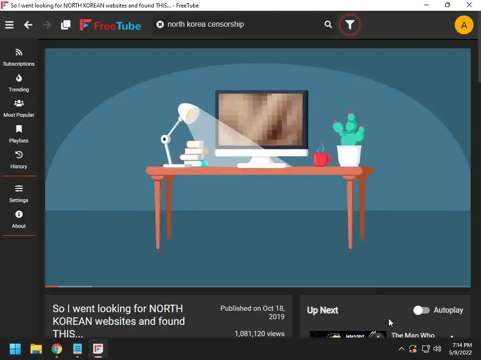Click the FreeTube taskbar icon
The width and height of the screenshot is (481, 360).
coord(98,349)
